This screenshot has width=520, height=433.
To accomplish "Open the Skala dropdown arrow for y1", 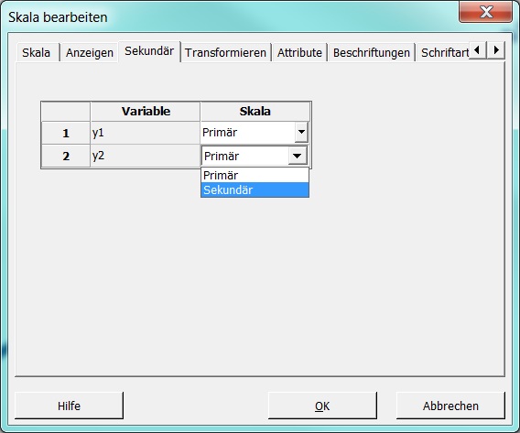I will 301,133.
